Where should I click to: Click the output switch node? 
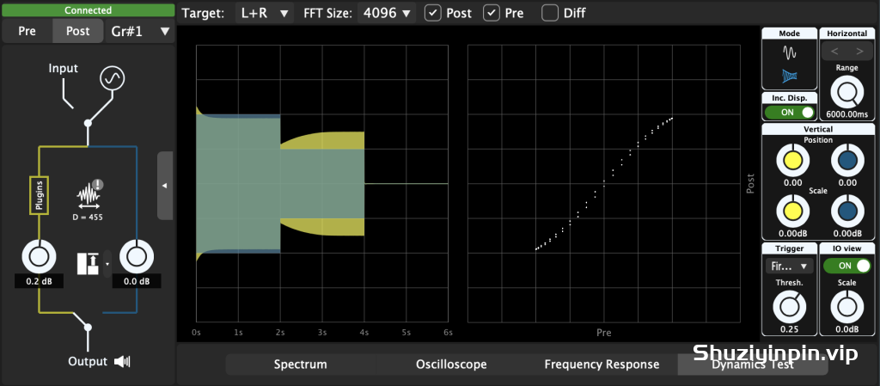point(88,327)
